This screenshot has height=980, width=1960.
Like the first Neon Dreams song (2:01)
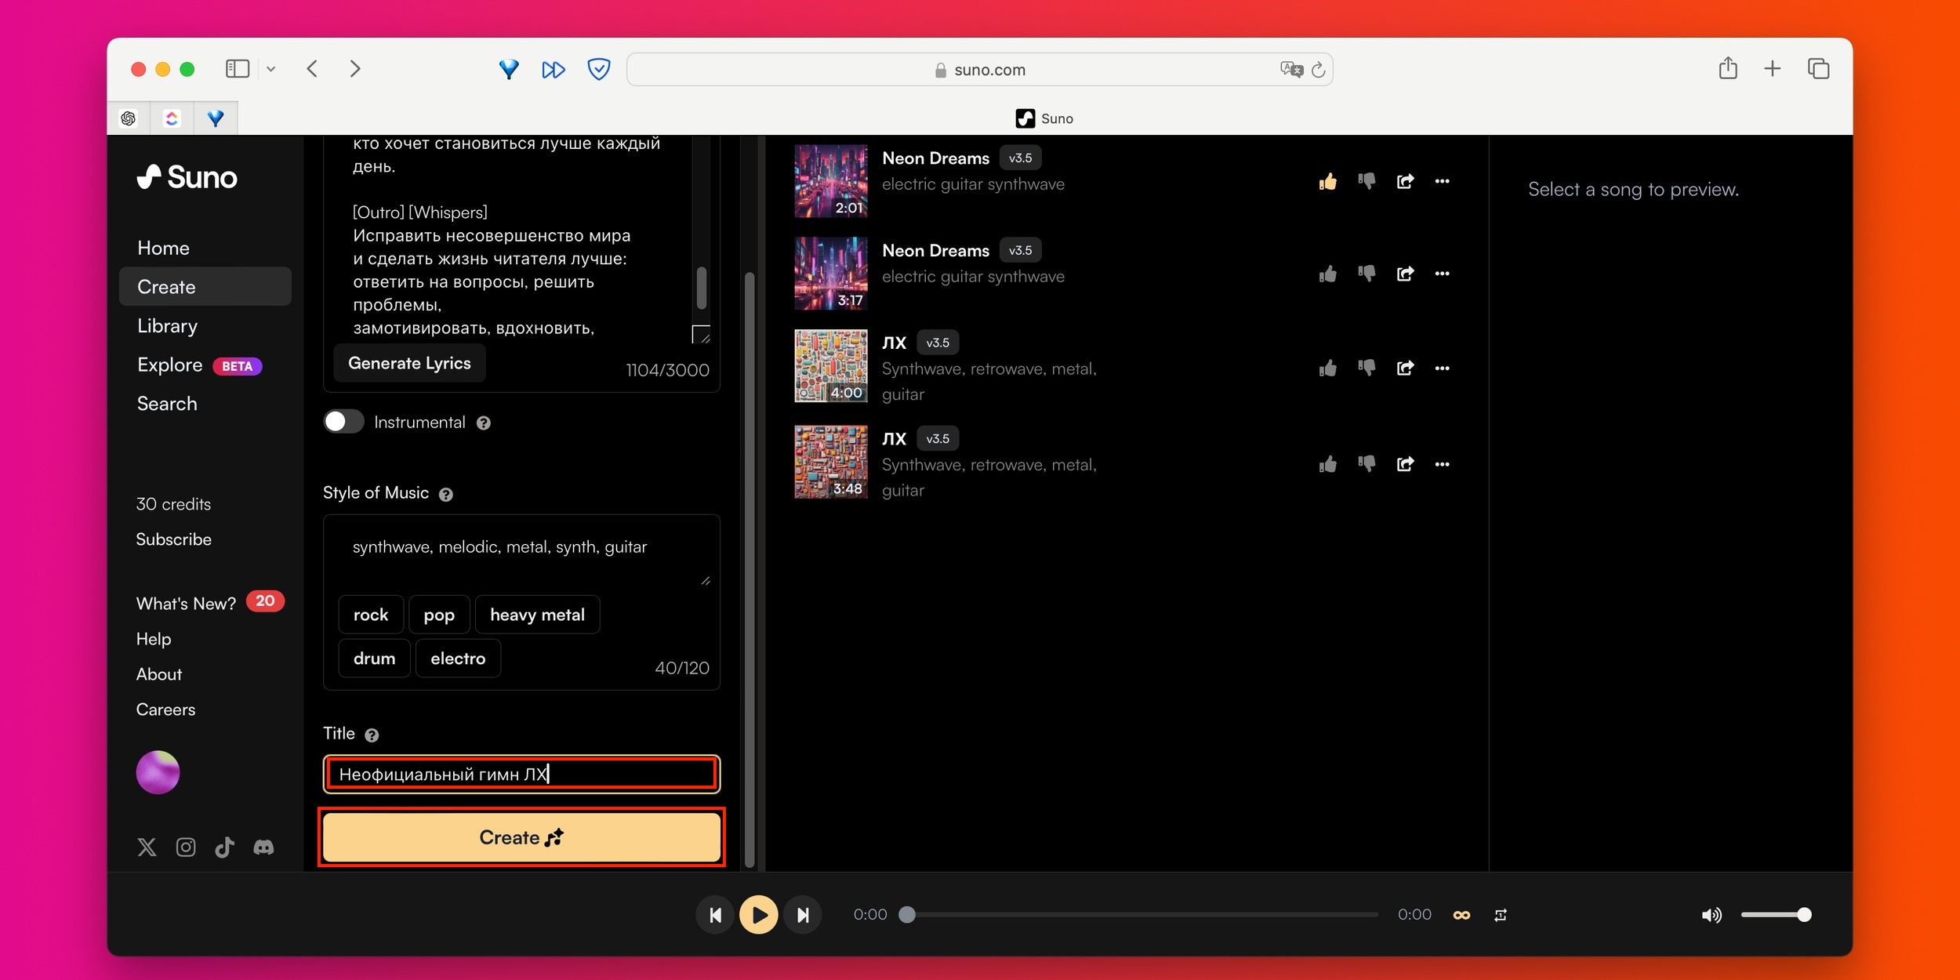pos(1327,182)
